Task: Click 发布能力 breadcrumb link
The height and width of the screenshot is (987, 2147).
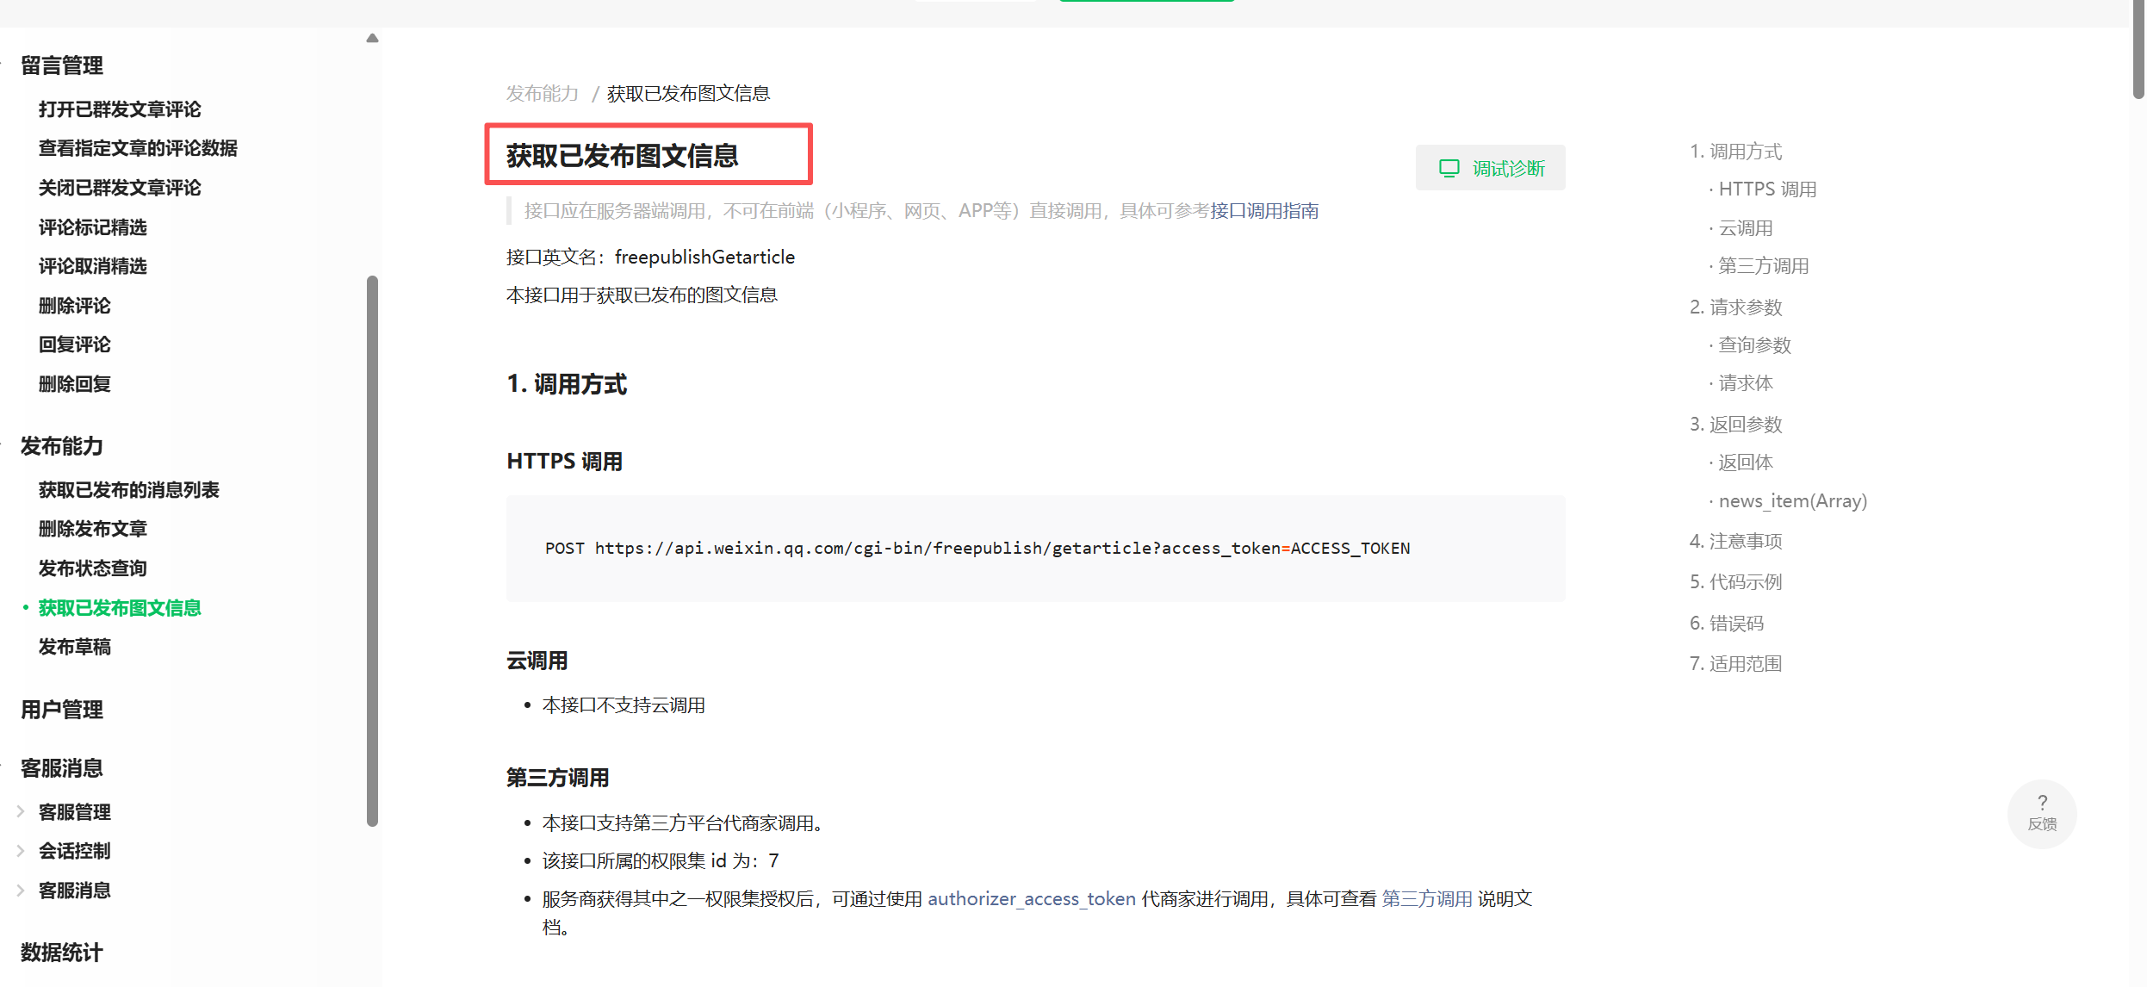Action: (x=542, y=93)
